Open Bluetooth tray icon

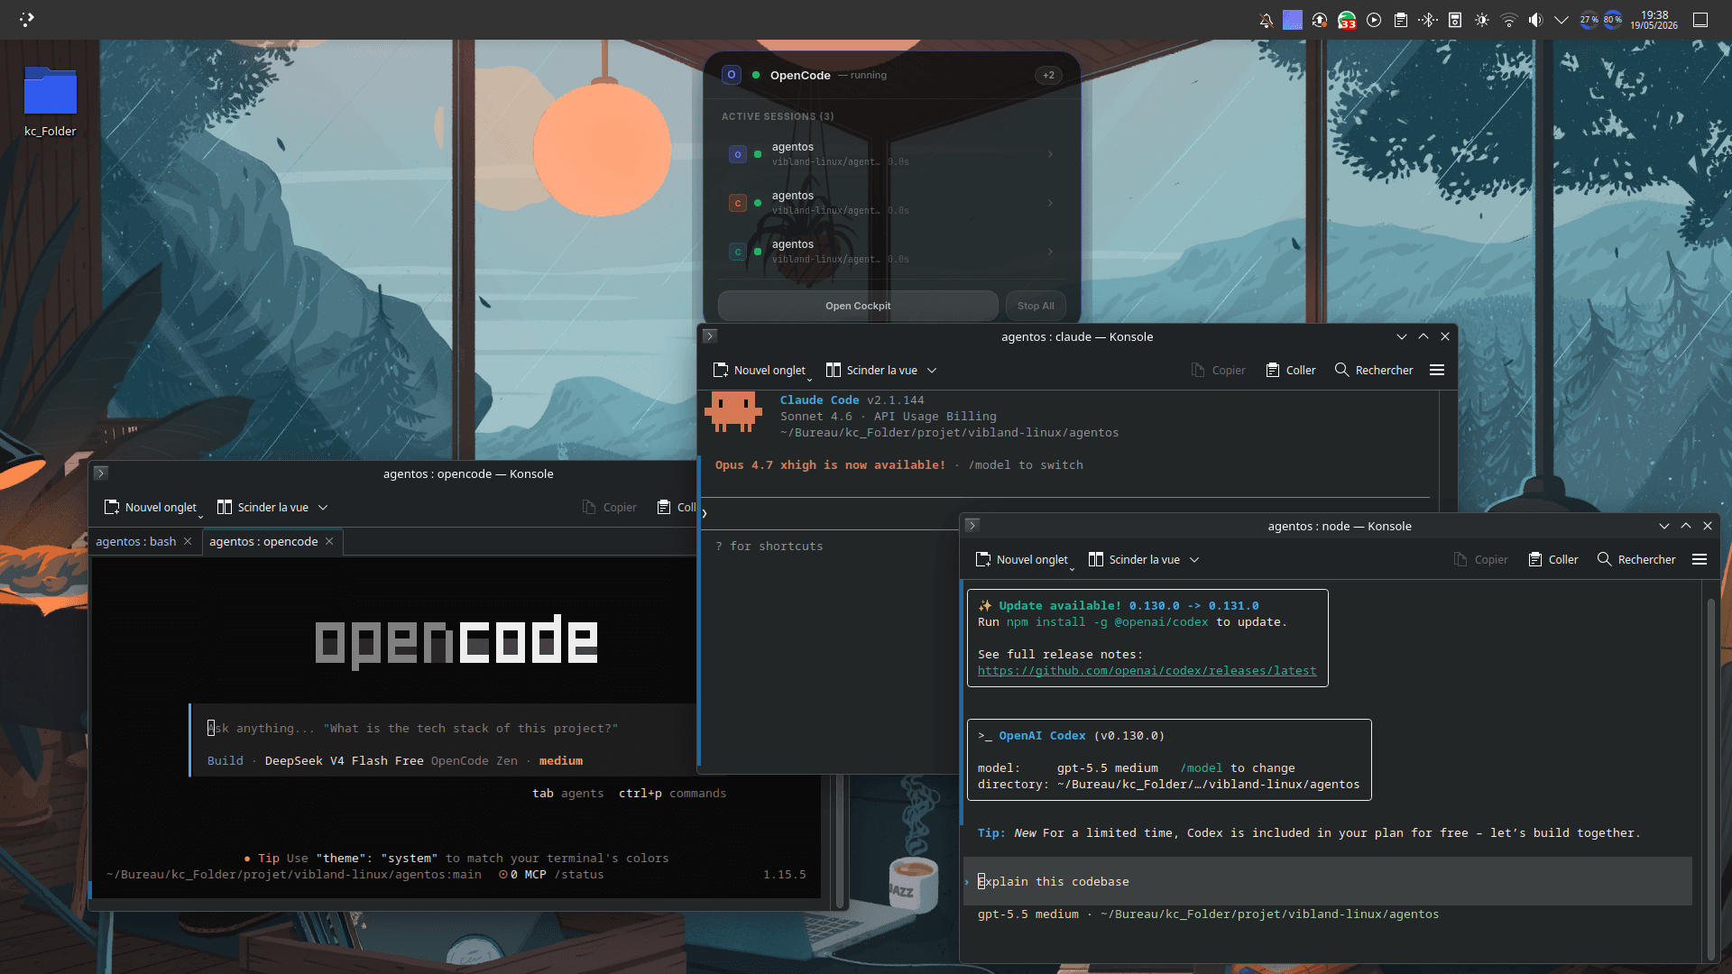[1428, 20]
